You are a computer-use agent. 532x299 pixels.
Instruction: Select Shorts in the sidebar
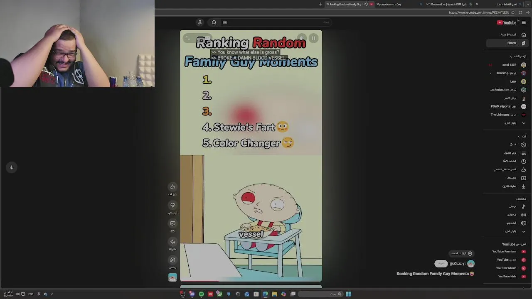[x=507, y=43]
